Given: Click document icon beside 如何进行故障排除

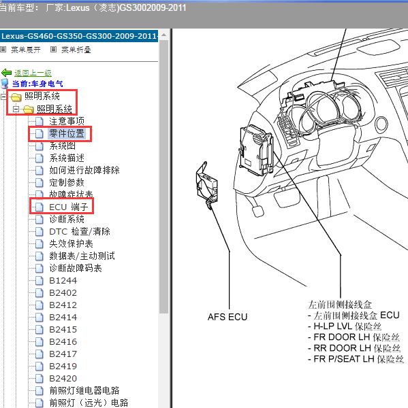Looking at the screenshot, I should click(x=39, y=170).
